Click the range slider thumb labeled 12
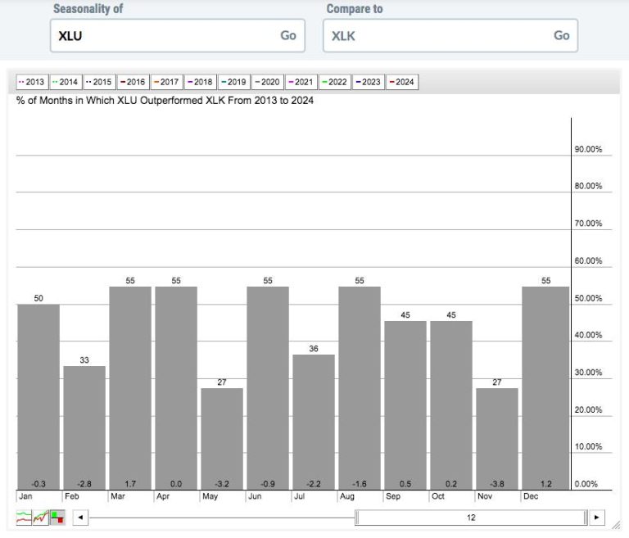 (x=472, y=518)
